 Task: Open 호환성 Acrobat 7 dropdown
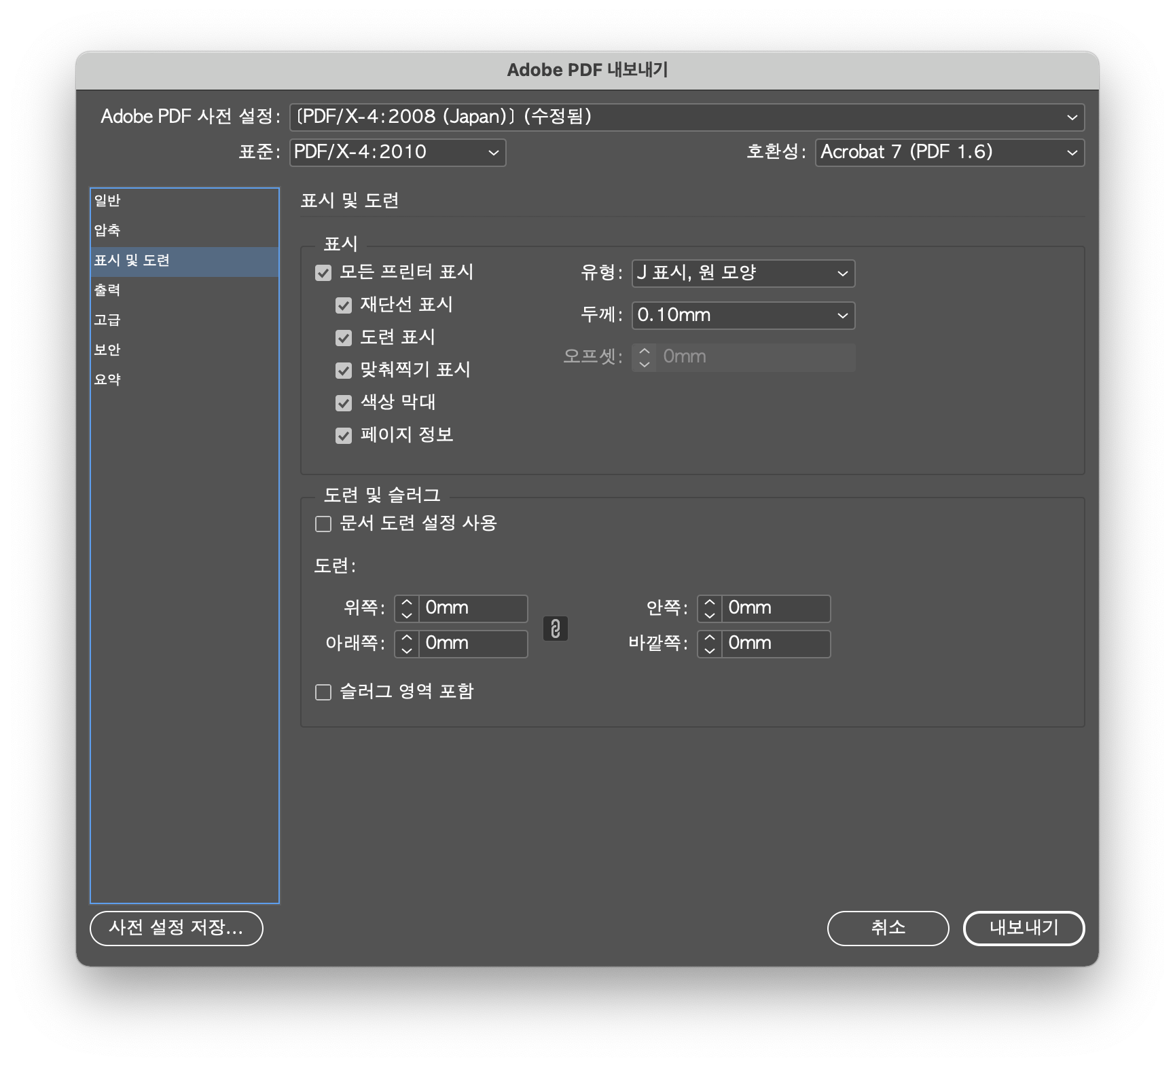tap(950, 152)
